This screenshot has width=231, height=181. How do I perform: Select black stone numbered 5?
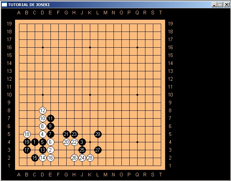coord(43,142)
